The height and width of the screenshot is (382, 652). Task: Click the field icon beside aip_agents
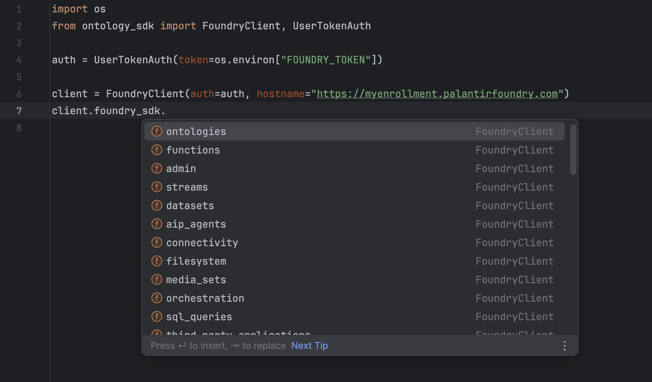156,224
